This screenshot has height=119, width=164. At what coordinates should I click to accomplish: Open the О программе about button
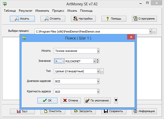tap(144, 19)
